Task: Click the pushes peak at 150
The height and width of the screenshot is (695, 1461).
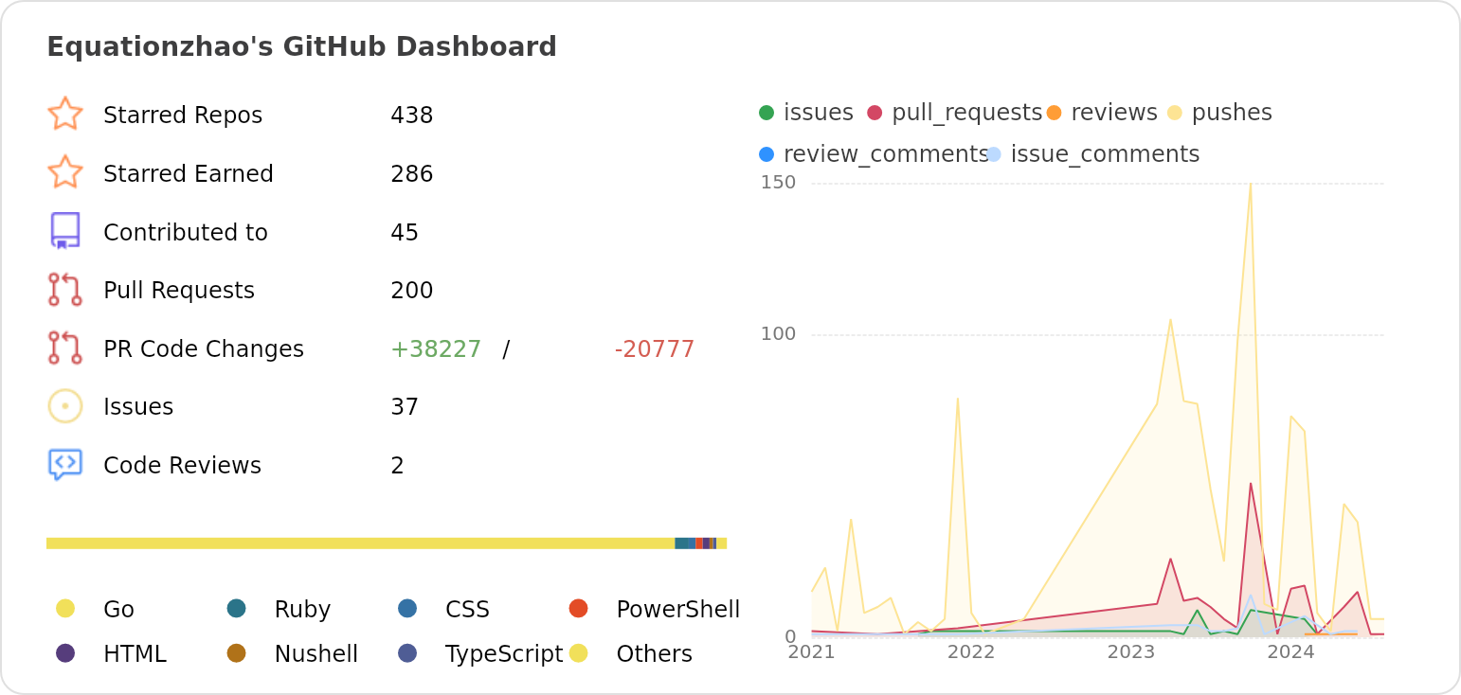Action: click(x=1251, y=184)
